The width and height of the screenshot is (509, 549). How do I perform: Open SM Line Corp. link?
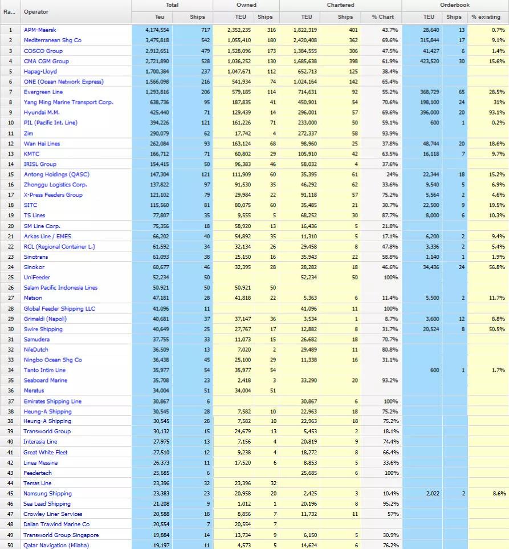[42, 226]
